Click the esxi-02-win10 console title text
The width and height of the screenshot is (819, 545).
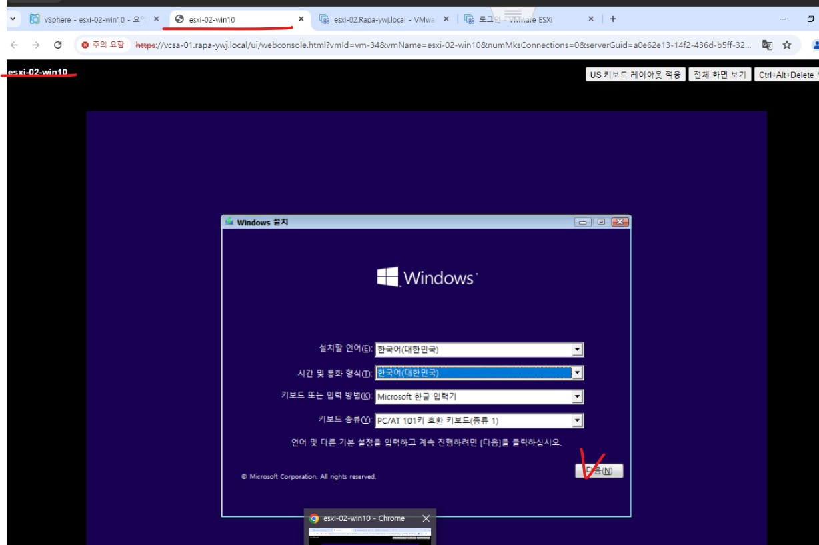coord(37,72)
